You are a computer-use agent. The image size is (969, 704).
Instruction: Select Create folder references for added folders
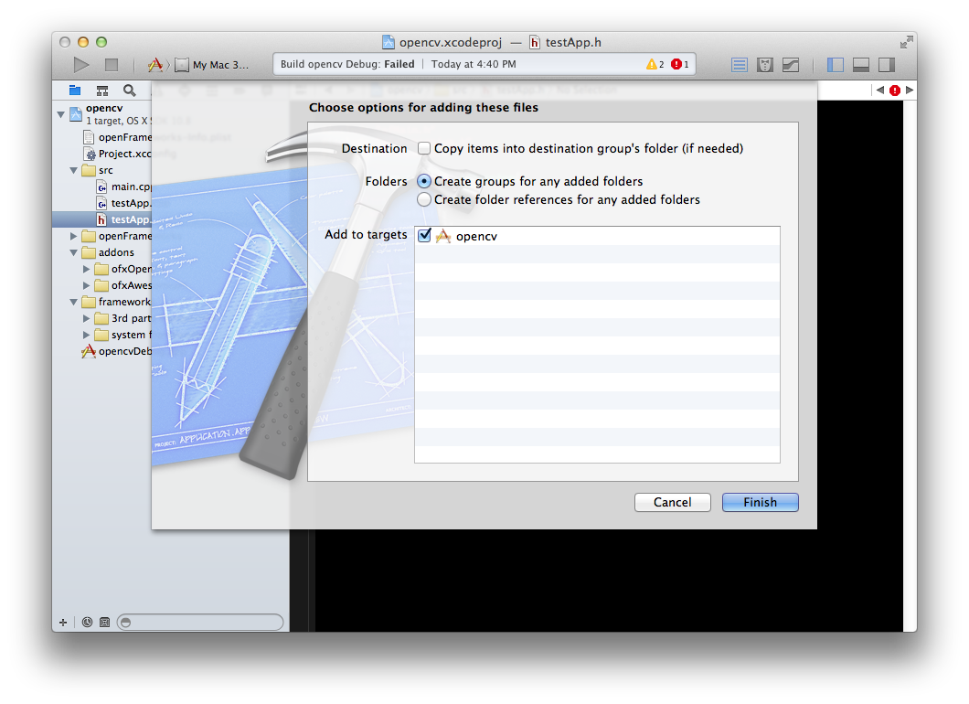click(424, 199)
